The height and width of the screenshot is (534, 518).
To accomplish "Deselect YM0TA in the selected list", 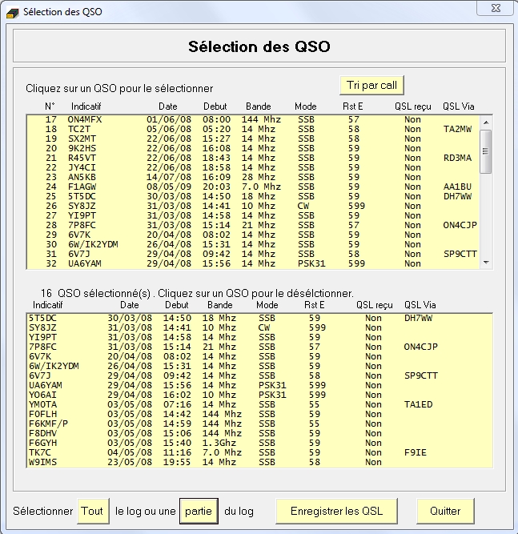I will click(x=259, y=404).
